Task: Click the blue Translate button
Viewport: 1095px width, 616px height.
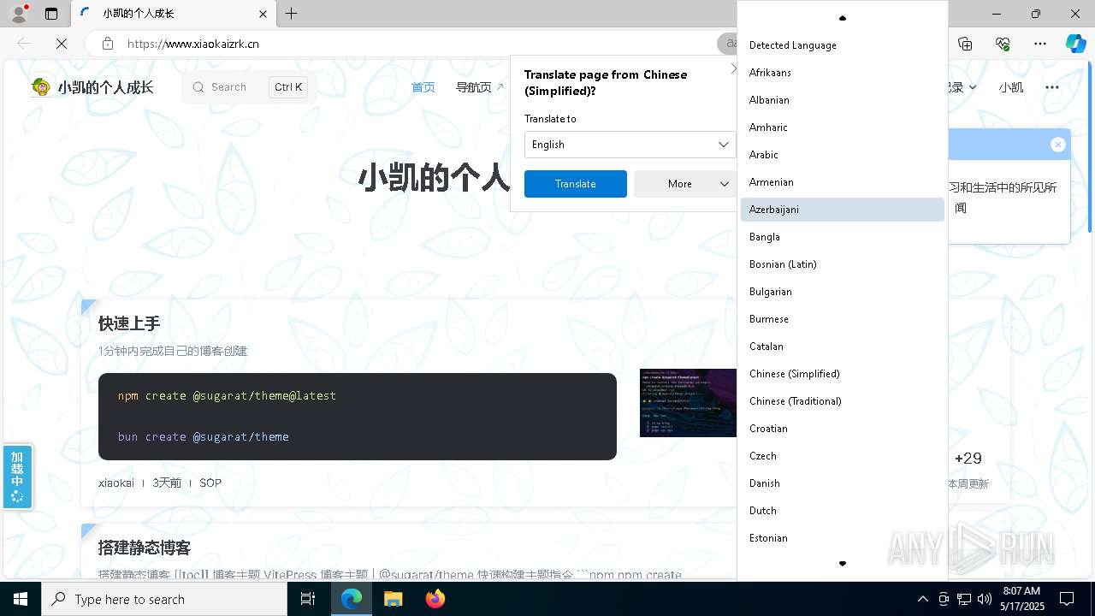Action: [575, 184]
